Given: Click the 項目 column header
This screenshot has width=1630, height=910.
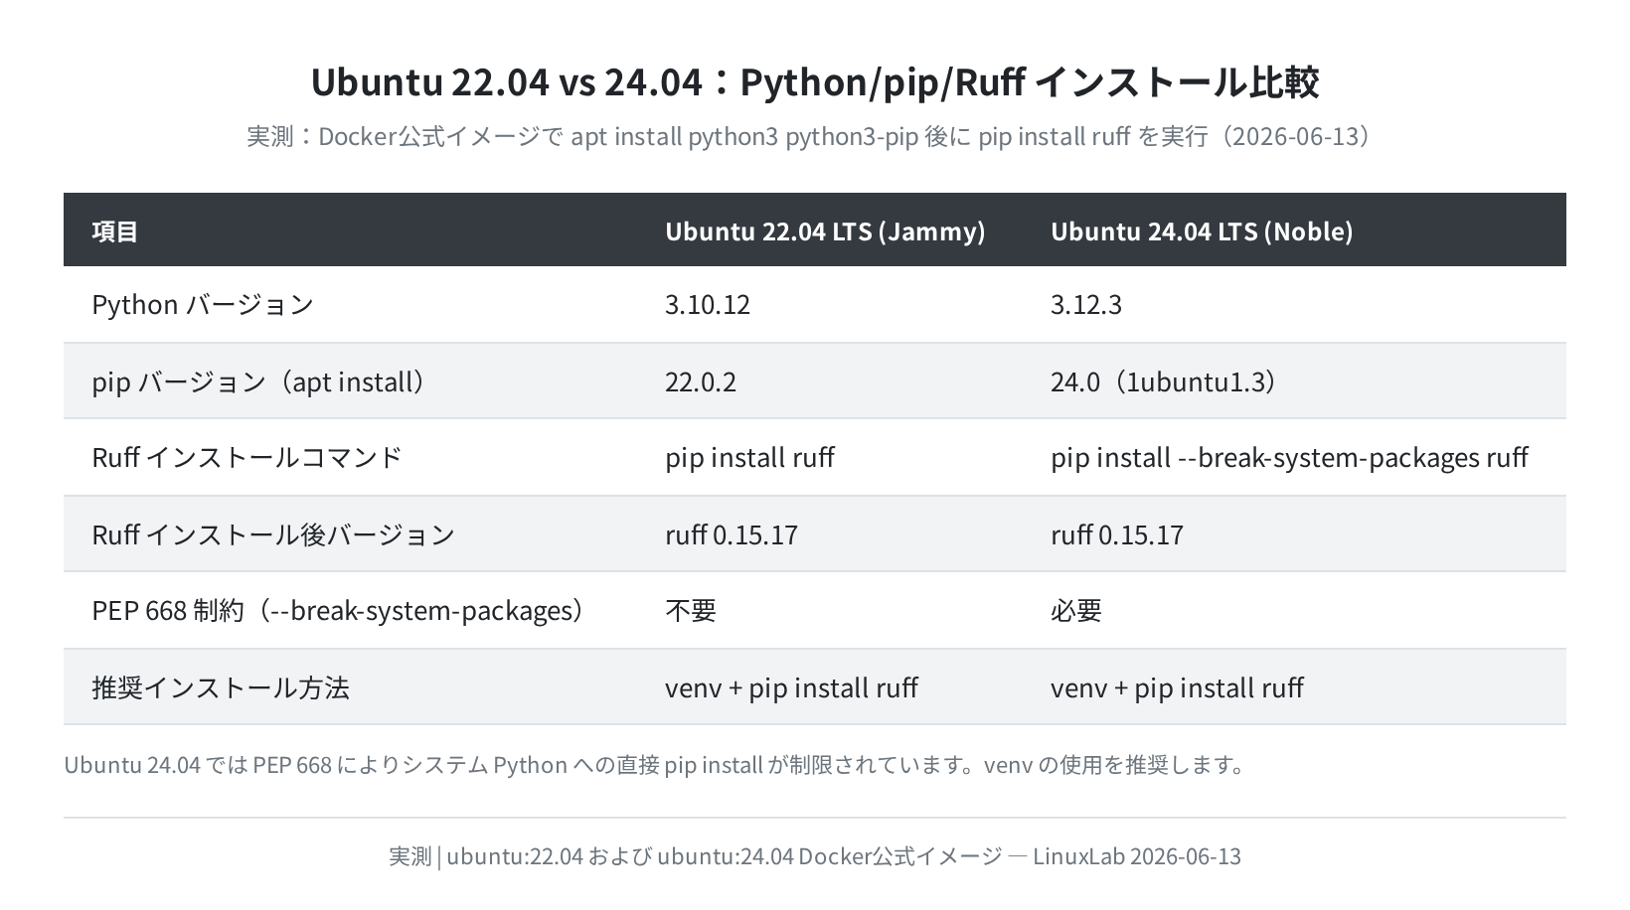Looking at the screenshot, I should coord(115,231).
